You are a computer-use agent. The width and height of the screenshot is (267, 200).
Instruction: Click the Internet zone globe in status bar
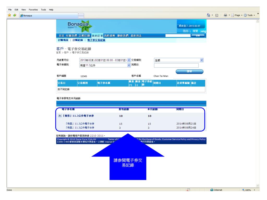coord(212,190)
